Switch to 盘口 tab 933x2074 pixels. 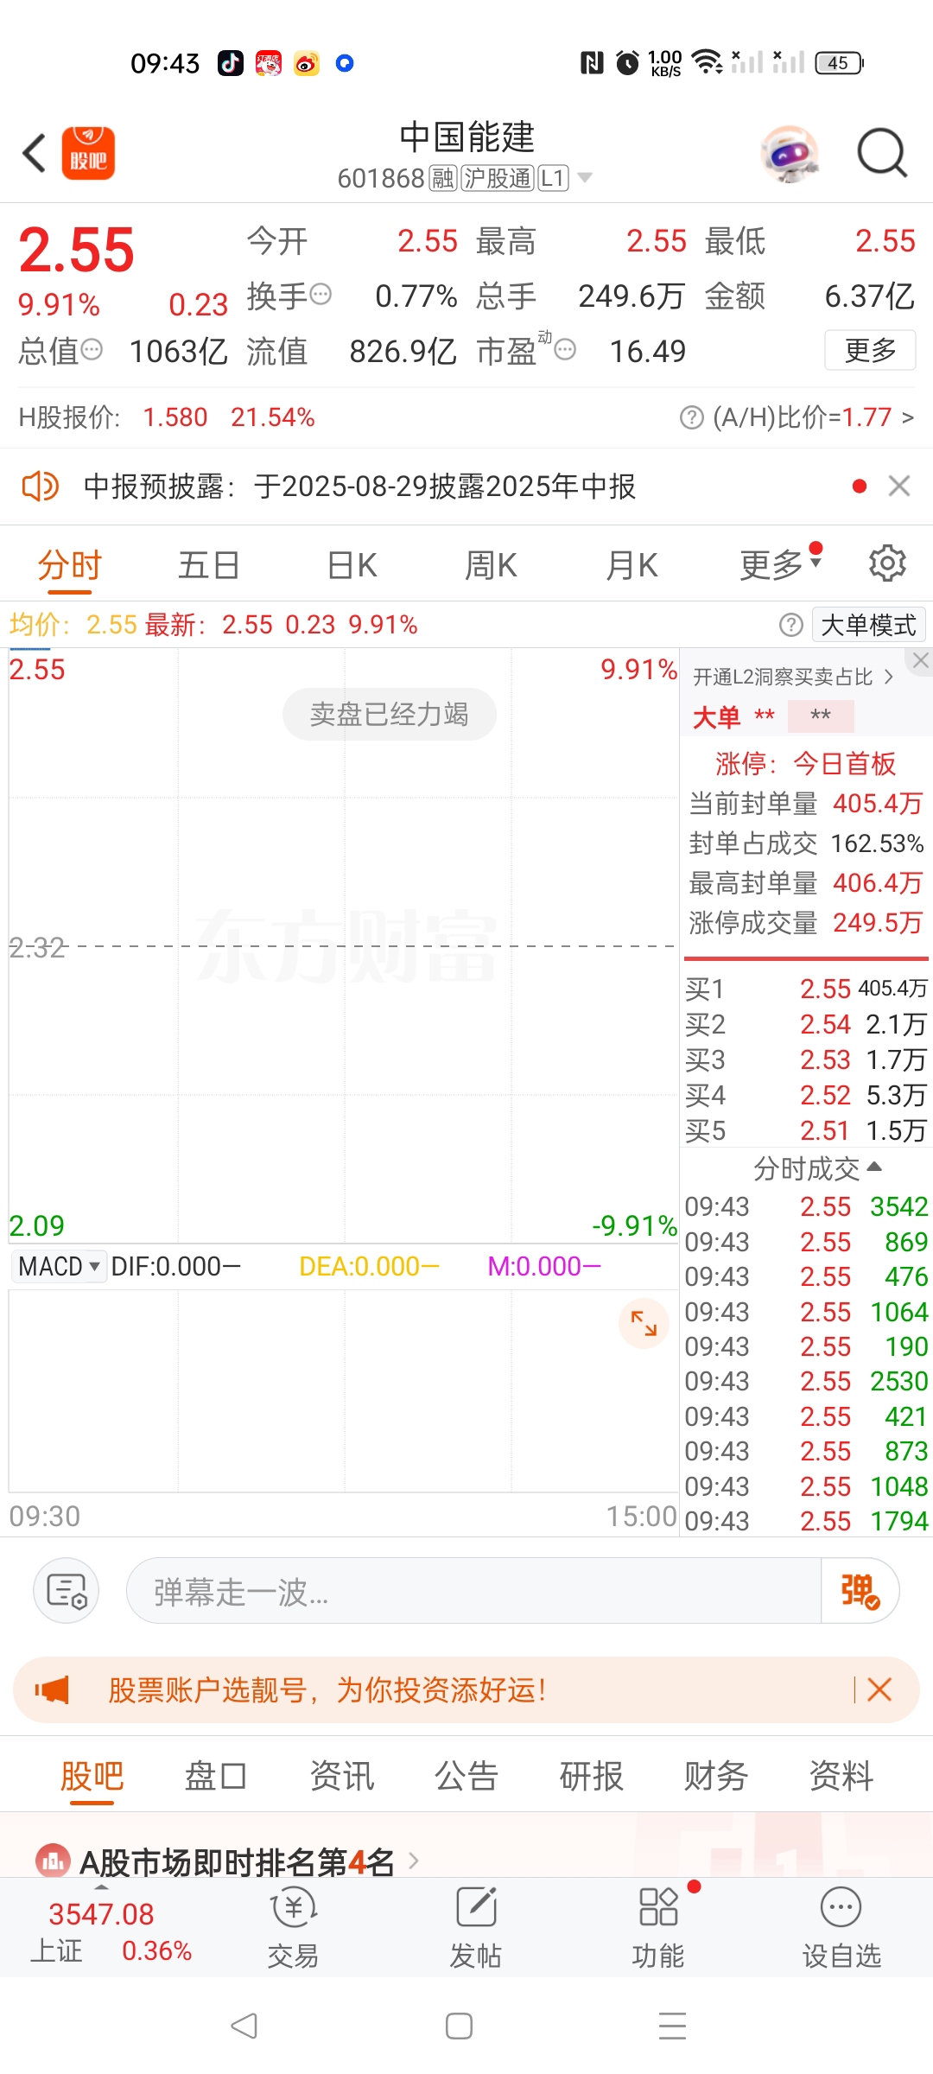[x=216, y=1776]
